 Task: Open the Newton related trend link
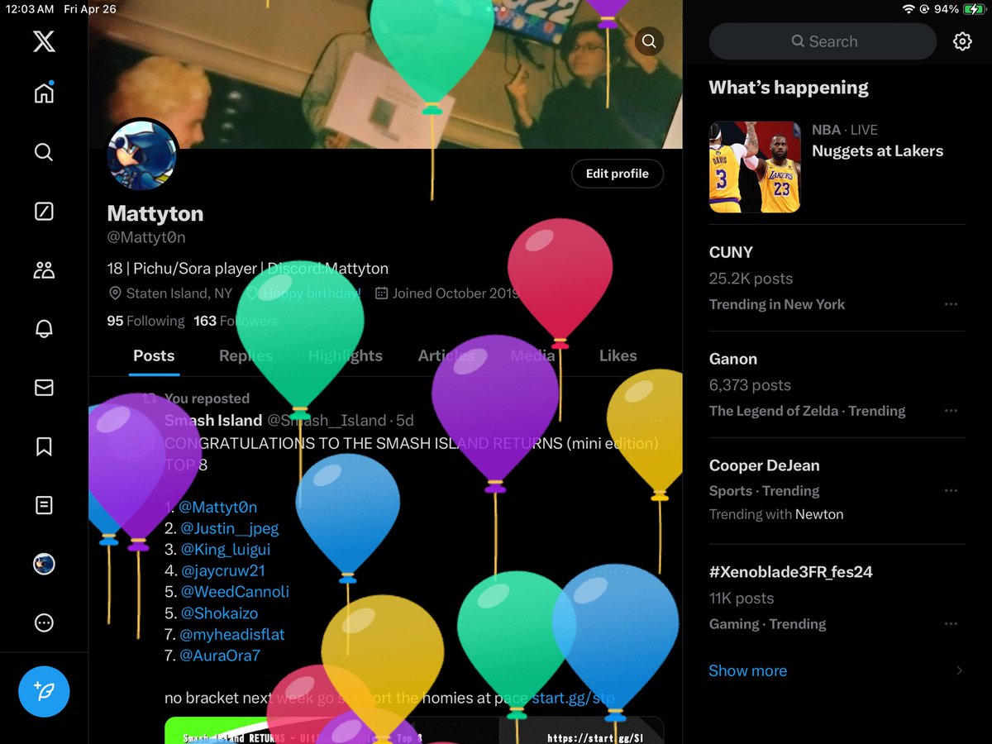pyautogui.click(x=819, y=514)
